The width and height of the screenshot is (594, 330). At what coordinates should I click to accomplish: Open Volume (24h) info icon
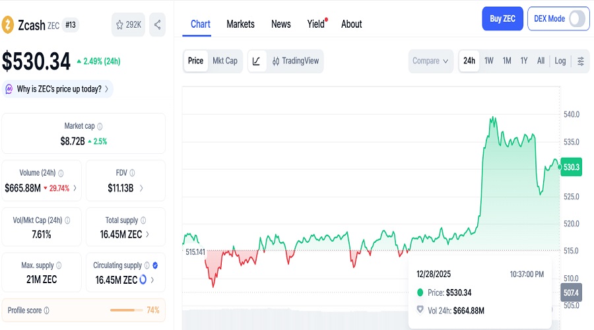point(61,173)
